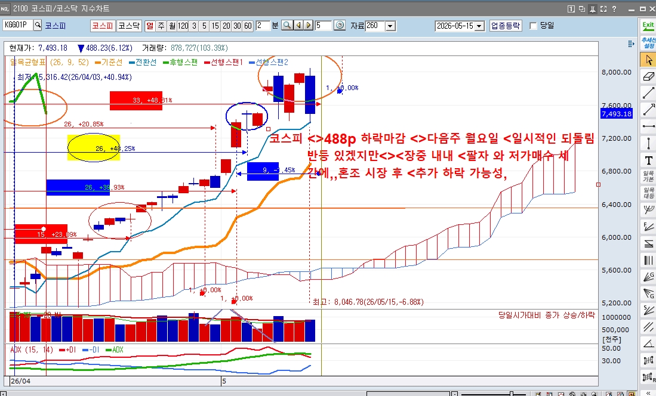Select the Gann fan G tool (lower)
This screenshot has height=396, width=656.
(648, 293)
